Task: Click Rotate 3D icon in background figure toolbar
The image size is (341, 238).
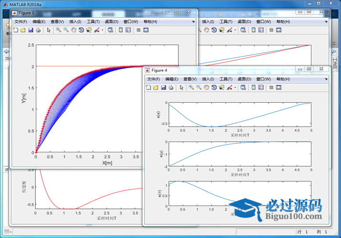Action: coord(214,30)
